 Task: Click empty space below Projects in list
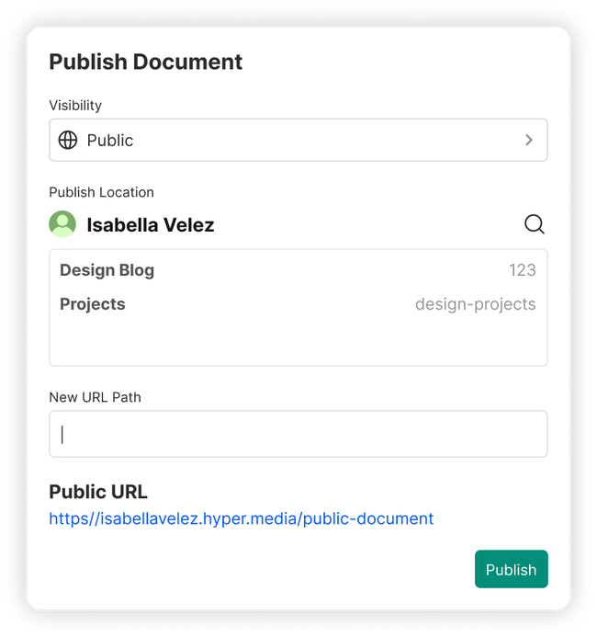click(x=298, y=343)
